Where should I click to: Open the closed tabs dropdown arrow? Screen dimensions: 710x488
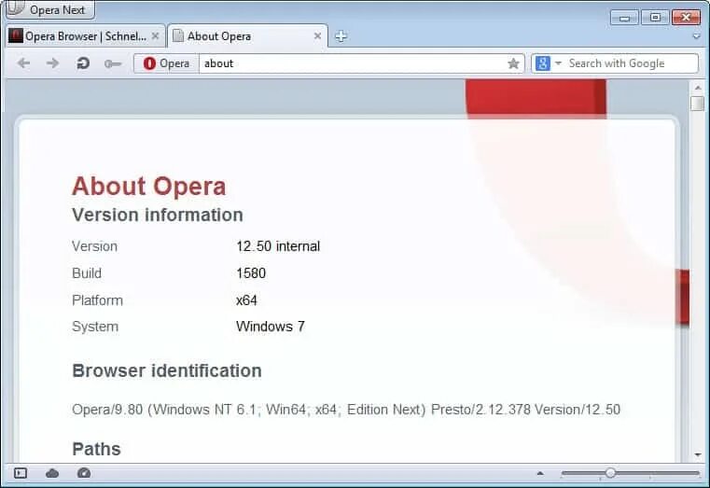[x=697, y=36]
